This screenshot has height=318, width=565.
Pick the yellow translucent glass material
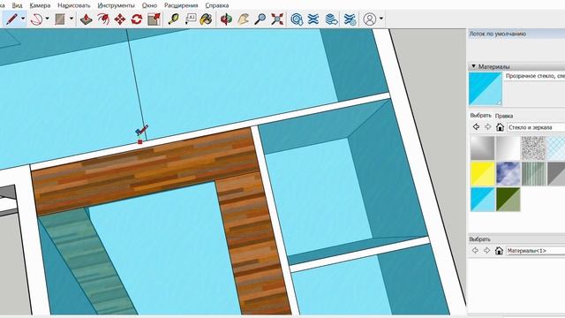pos(482,173)
